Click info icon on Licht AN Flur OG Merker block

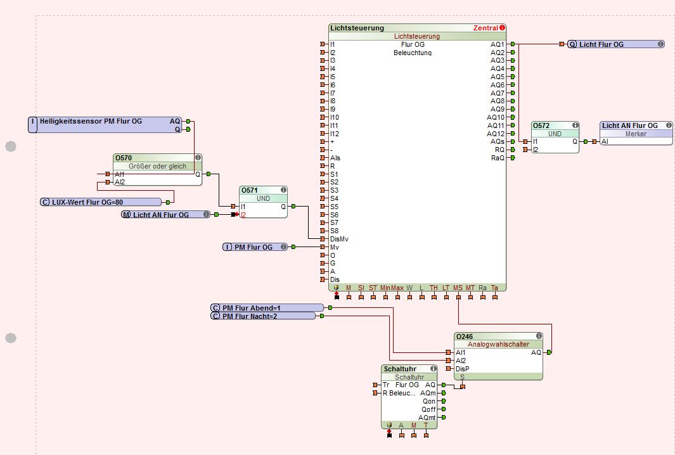pyautogui.click(x=669, y=125)
